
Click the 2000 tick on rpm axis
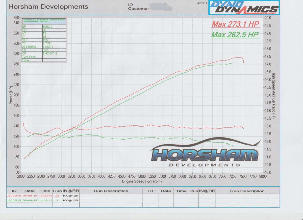click(x=21, y=176)
